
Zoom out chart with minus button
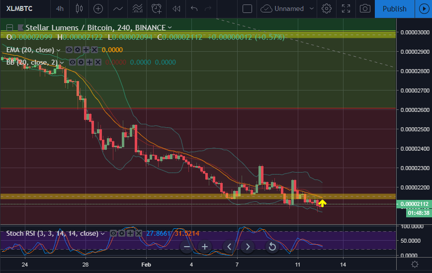coord(187,247)
